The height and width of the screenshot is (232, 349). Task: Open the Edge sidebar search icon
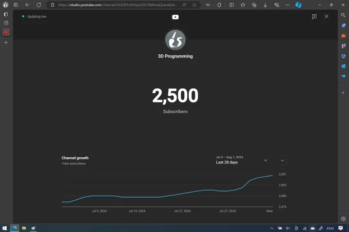point(343,15)
